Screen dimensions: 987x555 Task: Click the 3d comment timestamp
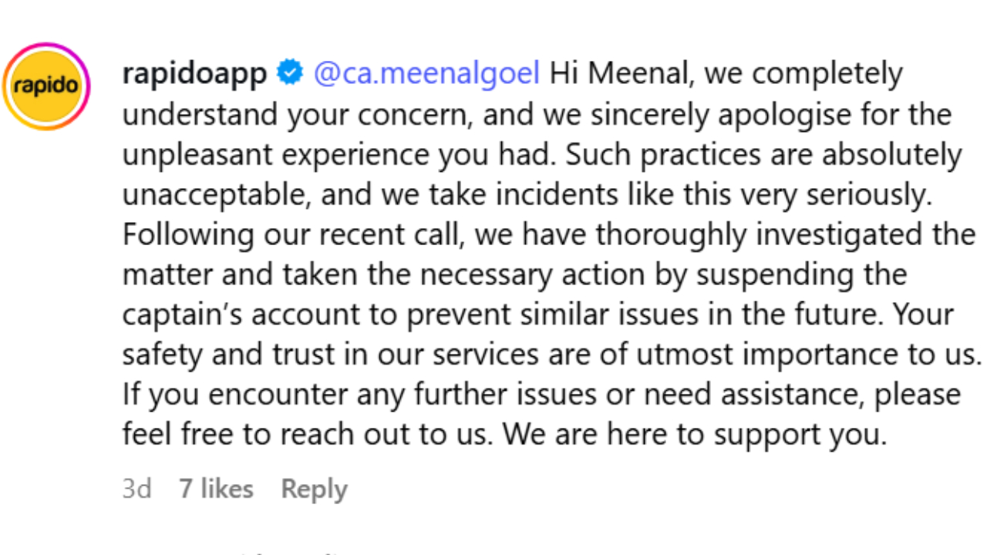tap(136, 489)
